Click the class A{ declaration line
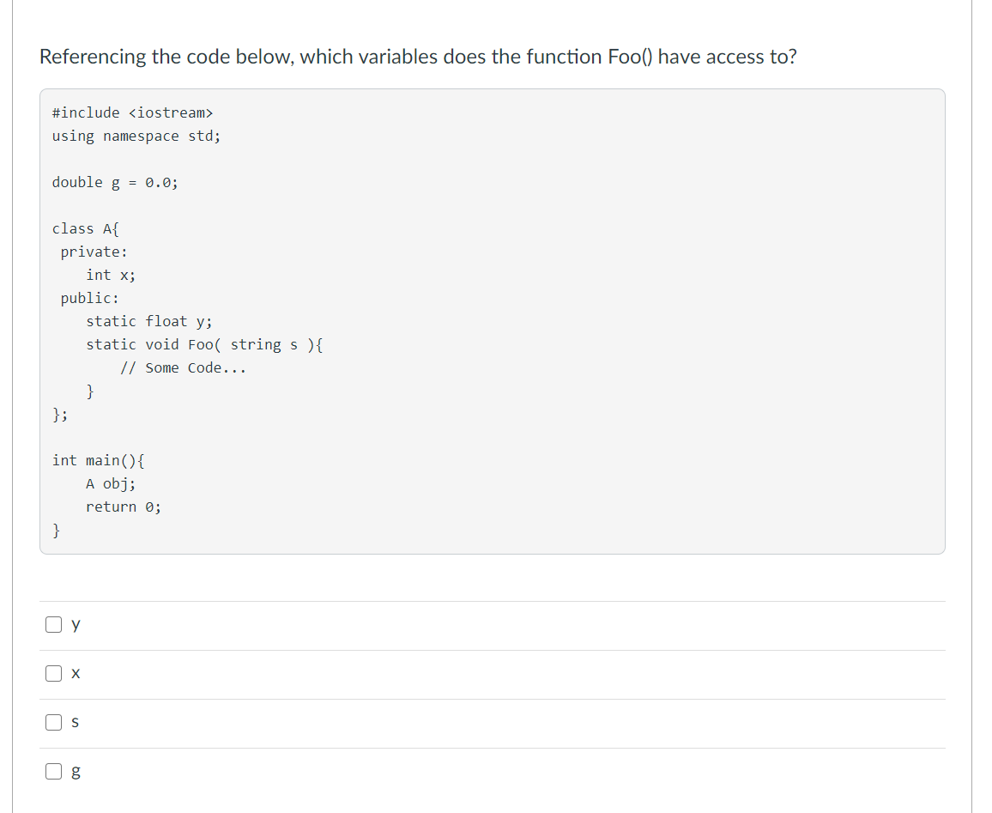Screen dimensions: 992x813 coord(86,228)
